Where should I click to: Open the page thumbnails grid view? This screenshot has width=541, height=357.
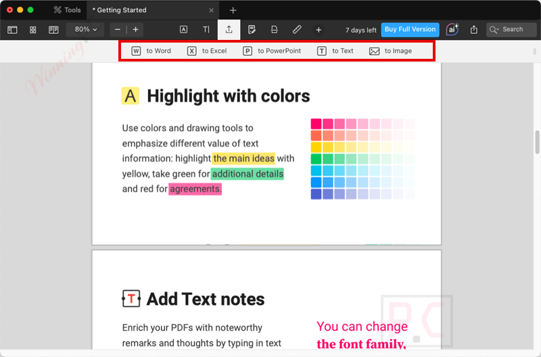[32, 30]
